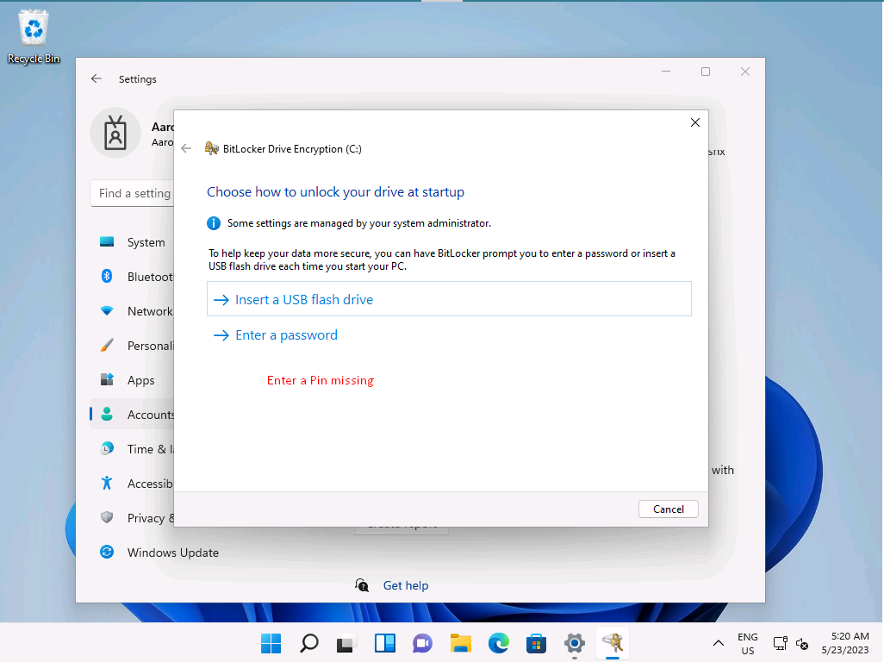Open Time & language settings
Image resolution: width=884 pixels, height=662 pixels.
click(107, 449)
